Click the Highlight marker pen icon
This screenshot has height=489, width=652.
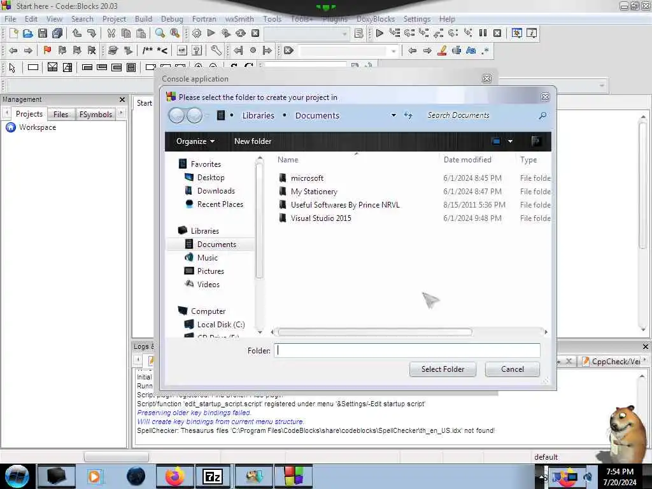[442, 51]
